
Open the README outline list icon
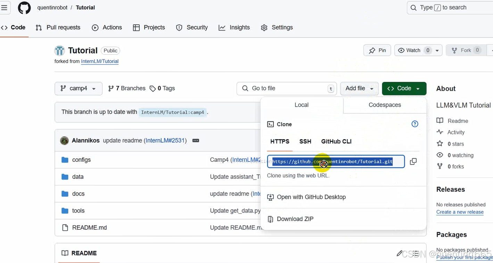[x=415, y=253]
